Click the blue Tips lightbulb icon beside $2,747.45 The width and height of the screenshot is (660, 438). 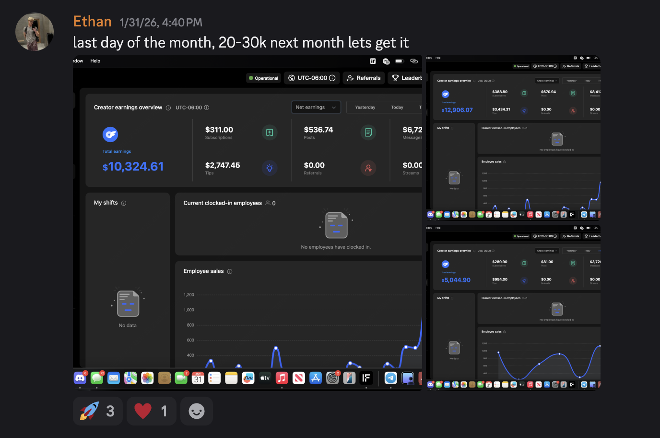[270, 168]
